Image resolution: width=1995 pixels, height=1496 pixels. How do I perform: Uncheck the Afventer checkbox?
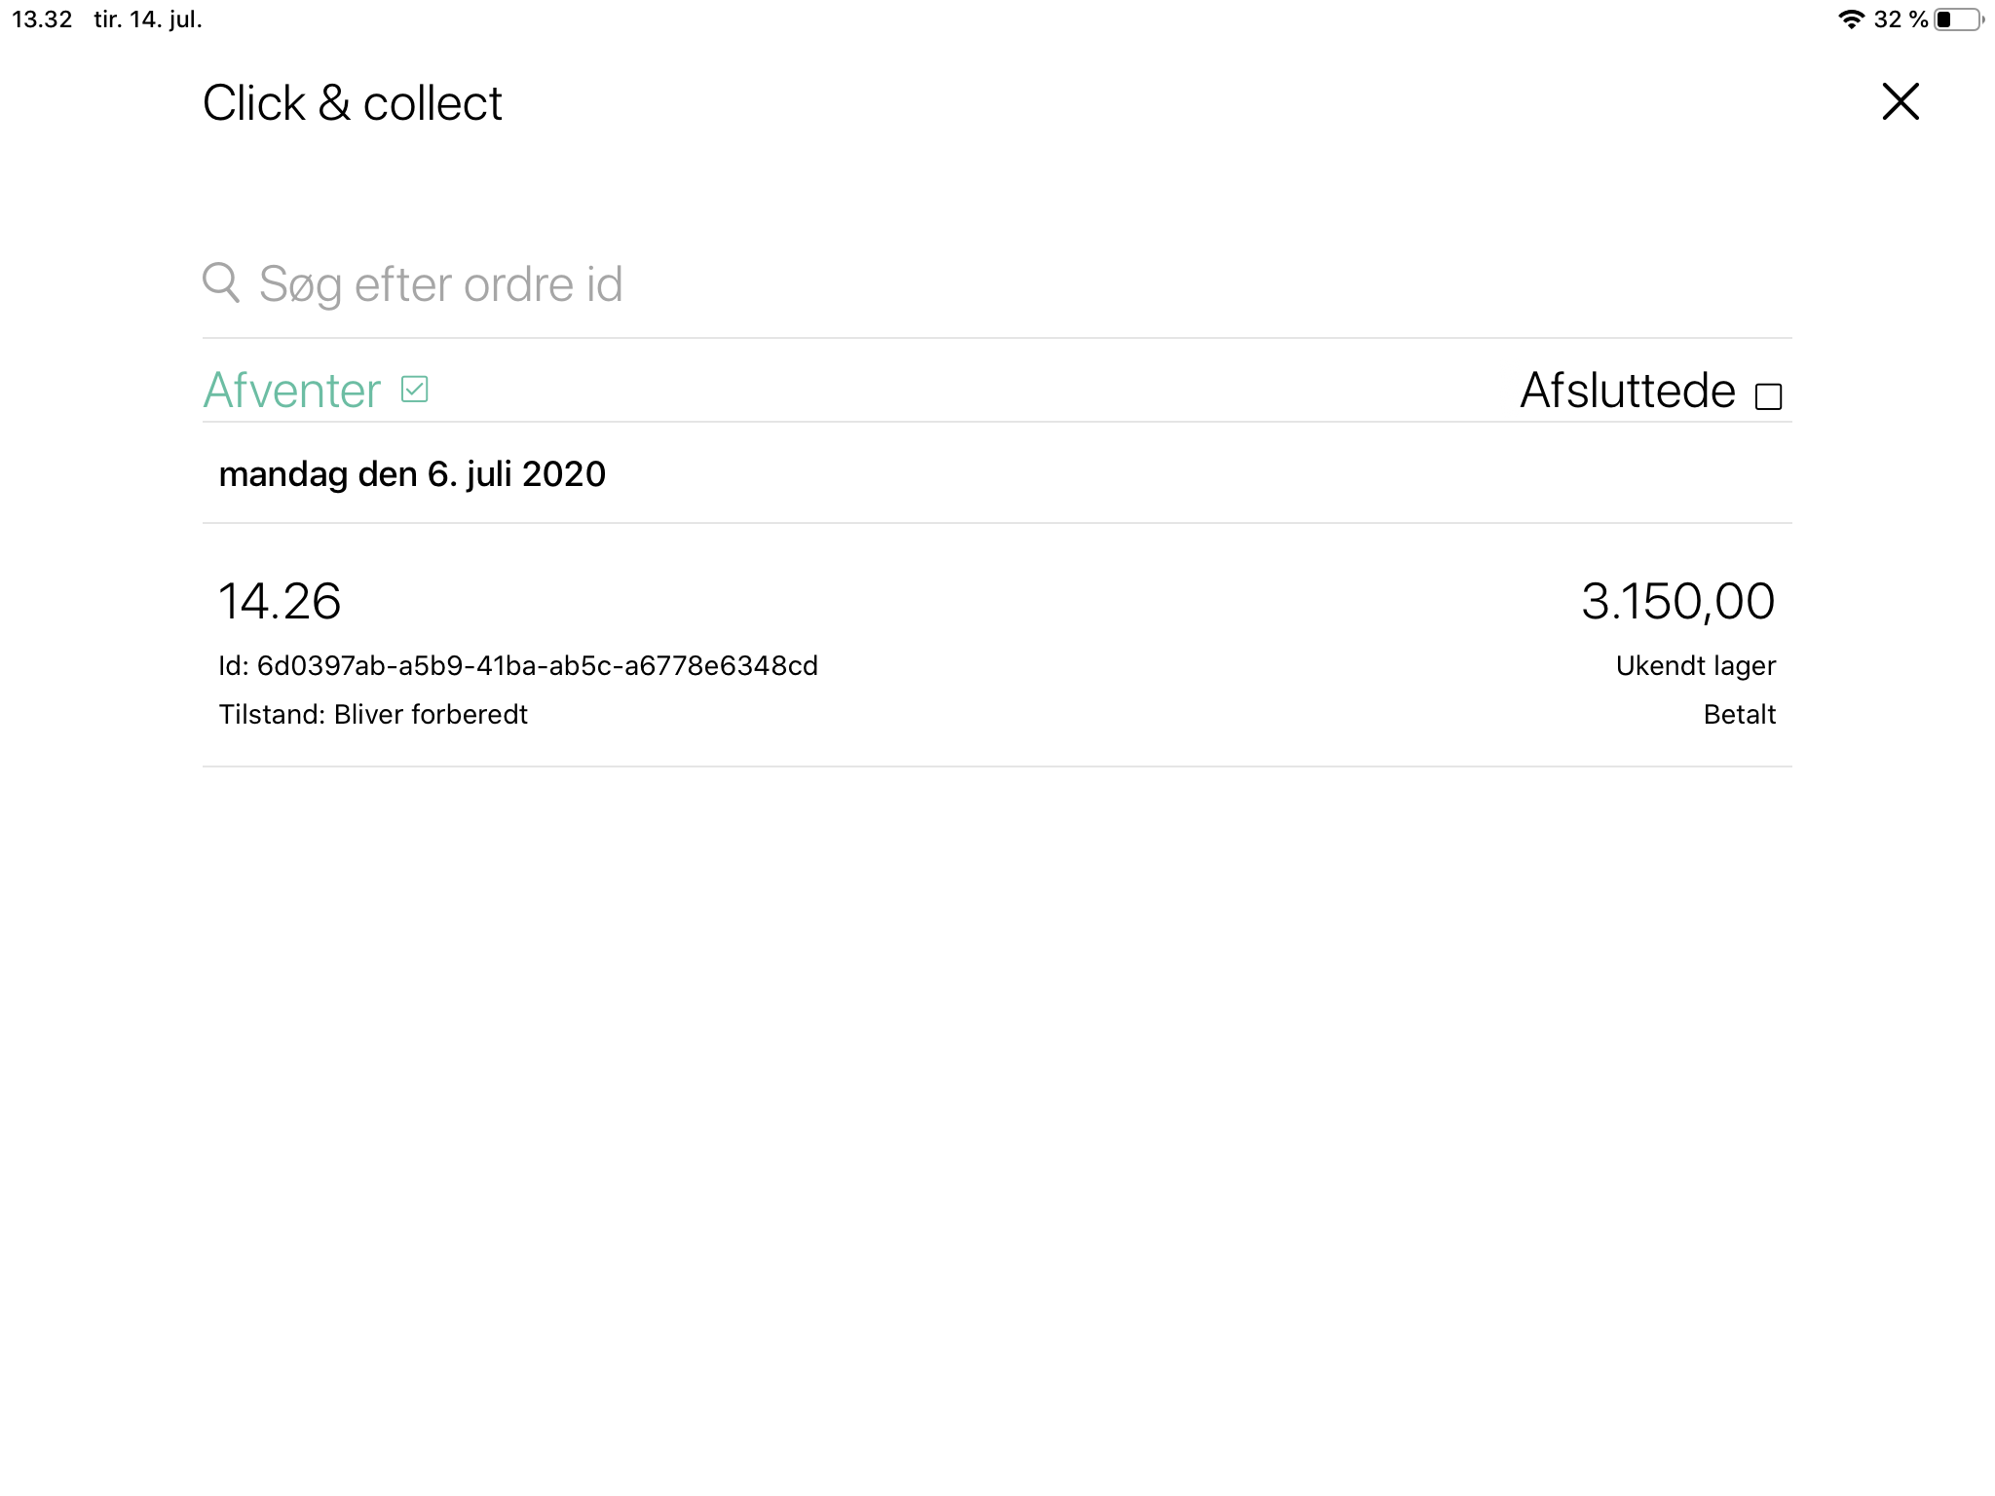(x=415, y=390)
